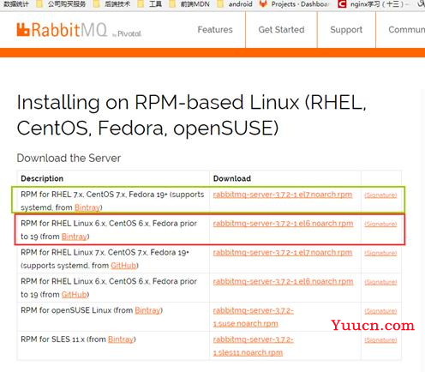Open the 后端技术 bookmark folder

click(x=113, y=4)
